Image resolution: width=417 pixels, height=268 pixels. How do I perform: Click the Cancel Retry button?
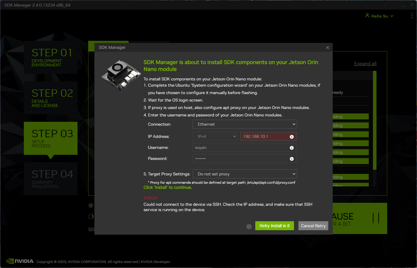pyautogui.click(x=313, y=226)
